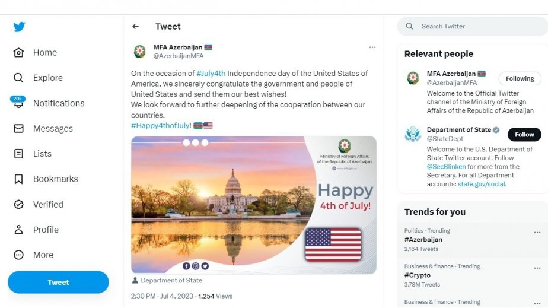Click the Twitter bird logo
This screenshot has height=308, width=548.
pyautogui.click(x=19, y=27)
